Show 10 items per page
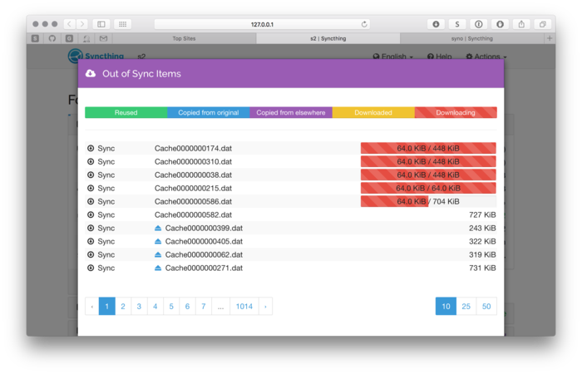 (x=446, y=306)
